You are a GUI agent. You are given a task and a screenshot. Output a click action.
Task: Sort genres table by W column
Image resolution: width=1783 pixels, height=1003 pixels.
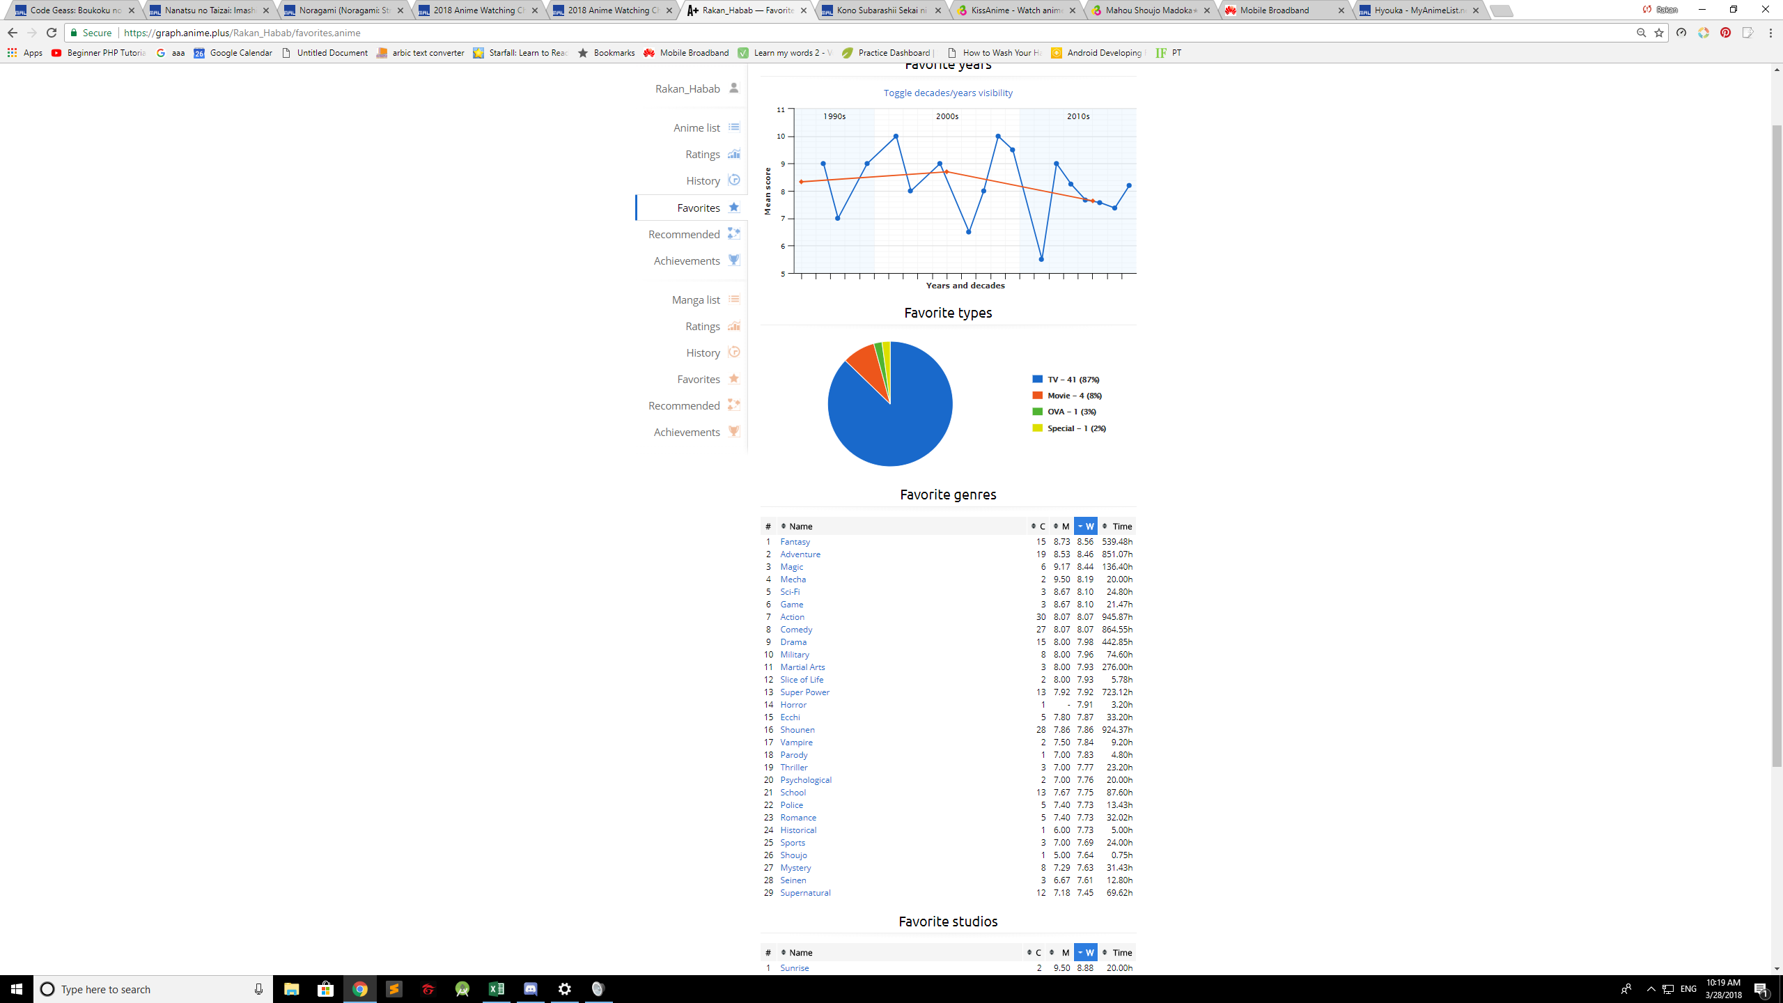[x=1085, y=526]
